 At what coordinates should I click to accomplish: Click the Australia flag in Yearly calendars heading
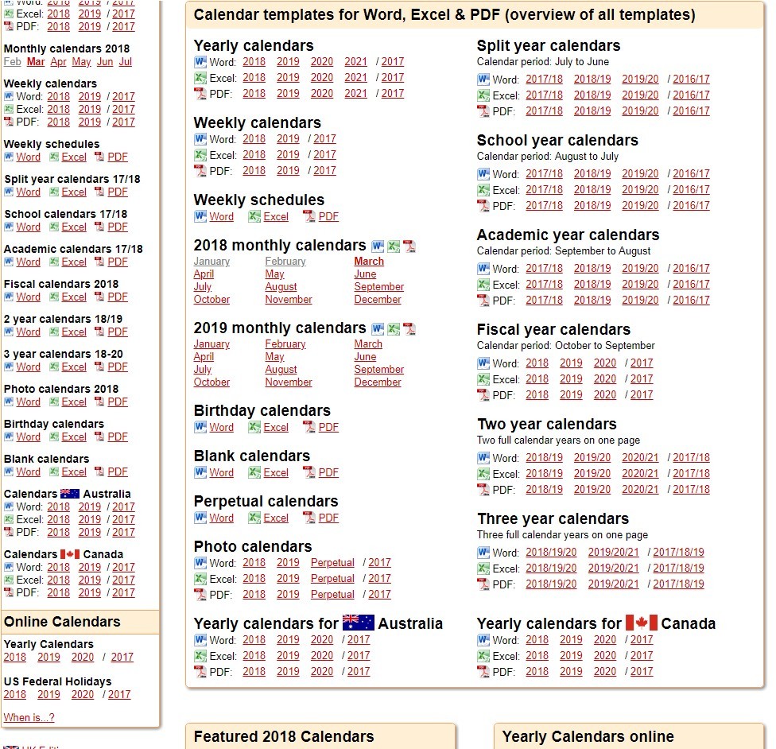point(359,623)
